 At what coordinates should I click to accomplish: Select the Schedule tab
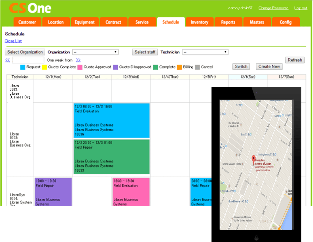pos(171,22)
